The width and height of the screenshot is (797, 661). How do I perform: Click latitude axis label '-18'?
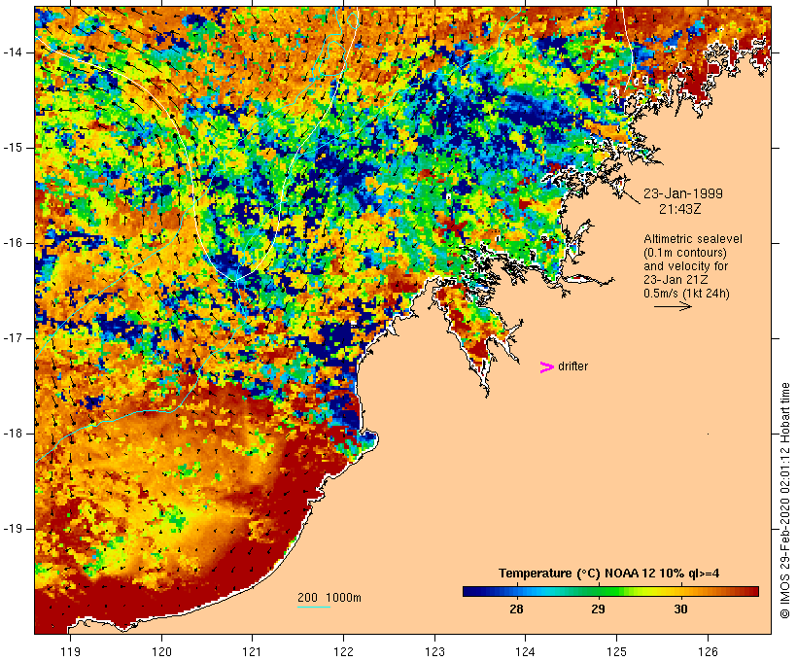click(x=12, y=434)
